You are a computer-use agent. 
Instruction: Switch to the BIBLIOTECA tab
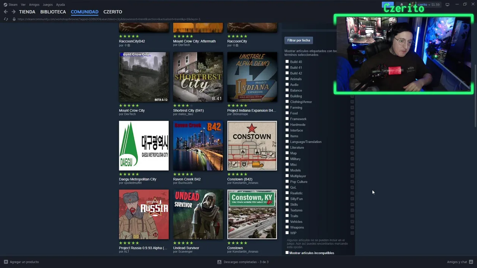point(53,12)
